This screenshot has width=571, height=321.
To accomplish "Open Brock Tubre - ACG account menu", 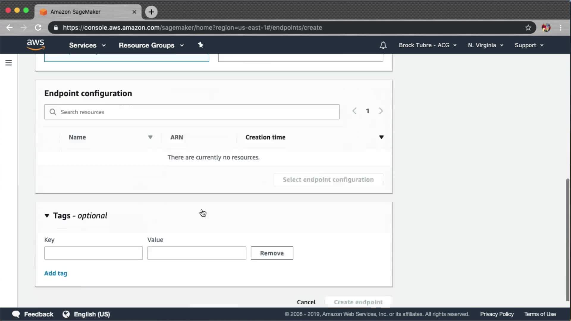I will pos(427,45).
